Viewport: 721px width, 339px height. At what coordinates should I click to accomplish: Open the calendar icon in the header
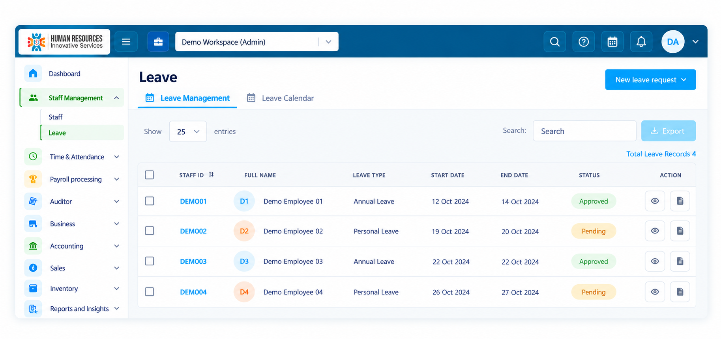click(612, 42)
